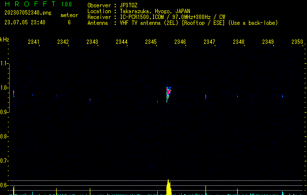Click the 1.0 frequency axis label
307x195 pixels.
(4, 88)
